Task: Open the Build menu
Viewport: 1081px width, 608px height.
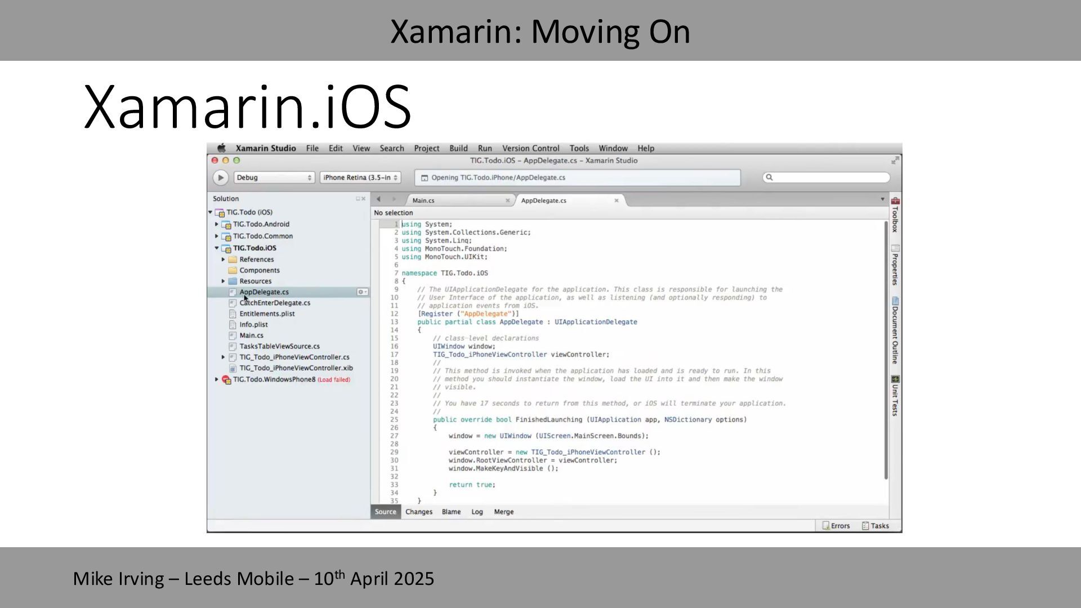Action: 458,148
